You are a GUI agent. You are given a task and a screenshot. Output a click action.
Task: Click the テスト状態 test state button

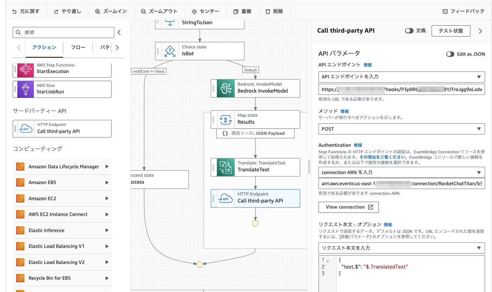(451, 31)
